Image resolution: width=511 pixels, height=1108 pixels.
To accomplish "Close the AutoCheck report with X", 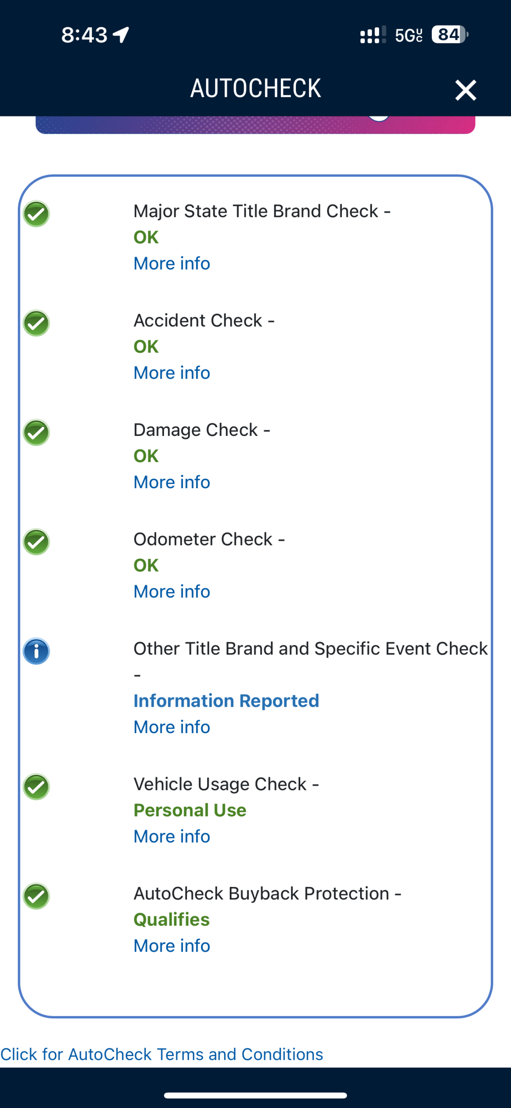I will [466, 90].
